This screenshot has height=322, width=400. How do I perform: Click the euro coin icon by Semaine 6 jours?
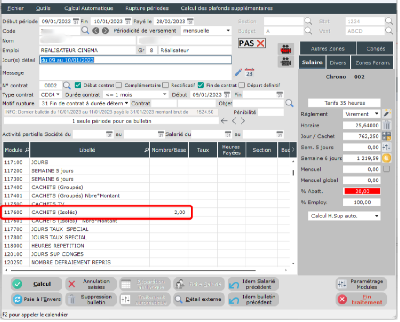click(x=387, y=158)
